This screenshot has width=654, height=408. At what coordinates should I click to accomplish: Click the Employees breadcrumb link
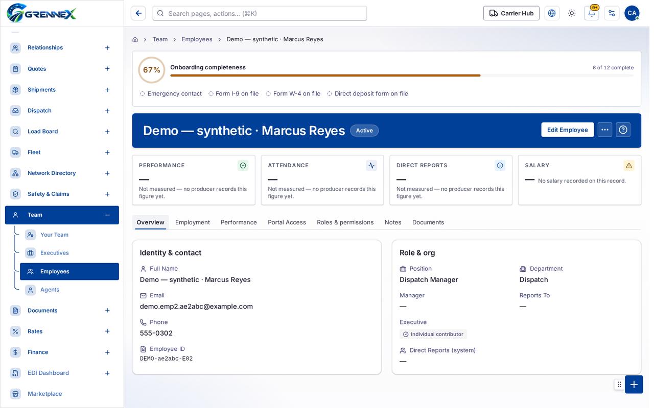point(197,39)
